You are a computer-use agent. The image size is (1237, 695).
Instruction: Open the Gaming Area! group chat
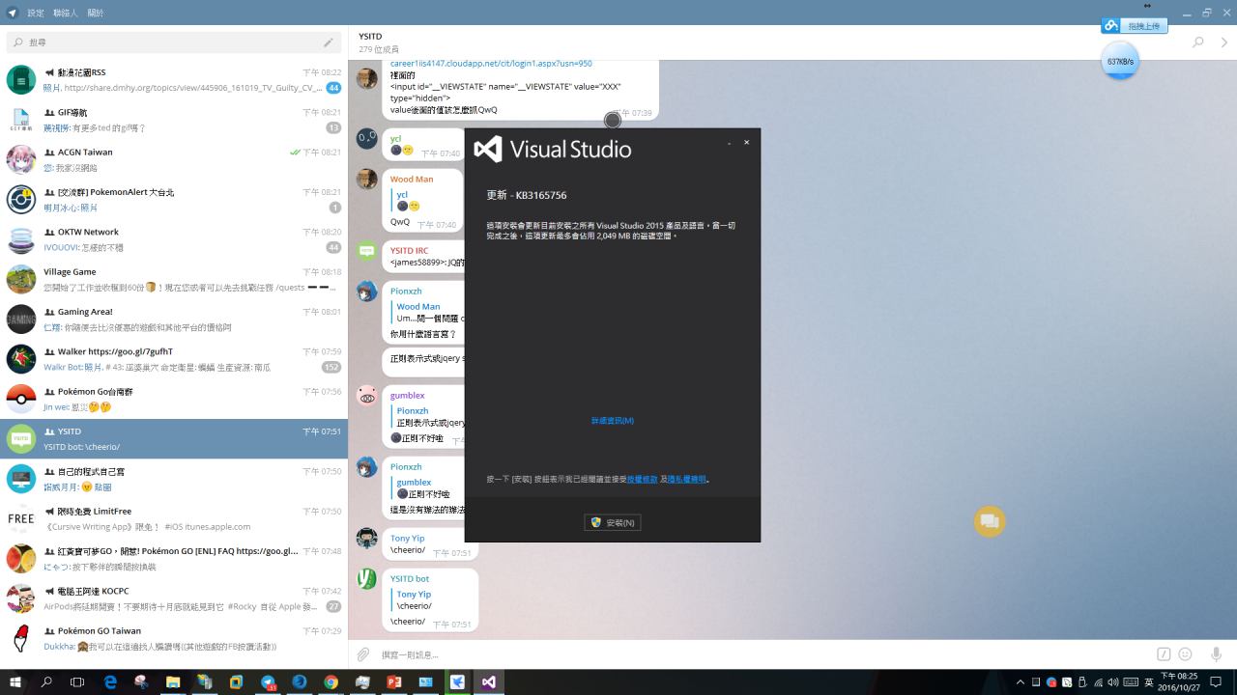tap(174, 320)
